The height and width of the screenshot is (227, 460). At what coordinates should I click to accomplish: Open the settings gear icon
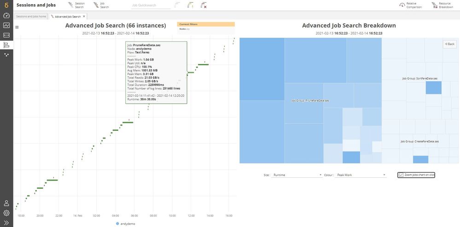(6, 213)
